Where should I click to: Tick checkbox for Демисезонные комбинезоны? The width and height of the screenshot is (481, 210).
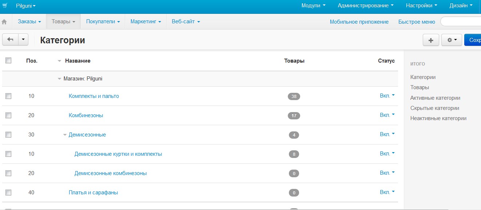8,173
